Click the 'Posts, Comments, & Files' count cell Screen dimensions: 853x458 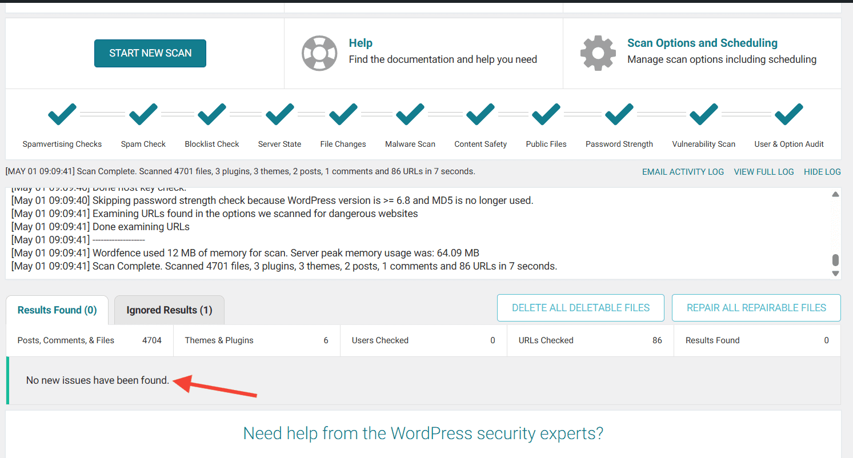pos(90,340)
